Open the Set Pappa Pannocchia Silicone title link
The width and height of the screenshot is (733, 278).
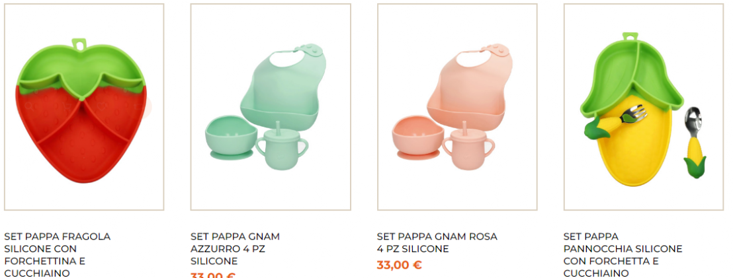[x=623, y=255]
